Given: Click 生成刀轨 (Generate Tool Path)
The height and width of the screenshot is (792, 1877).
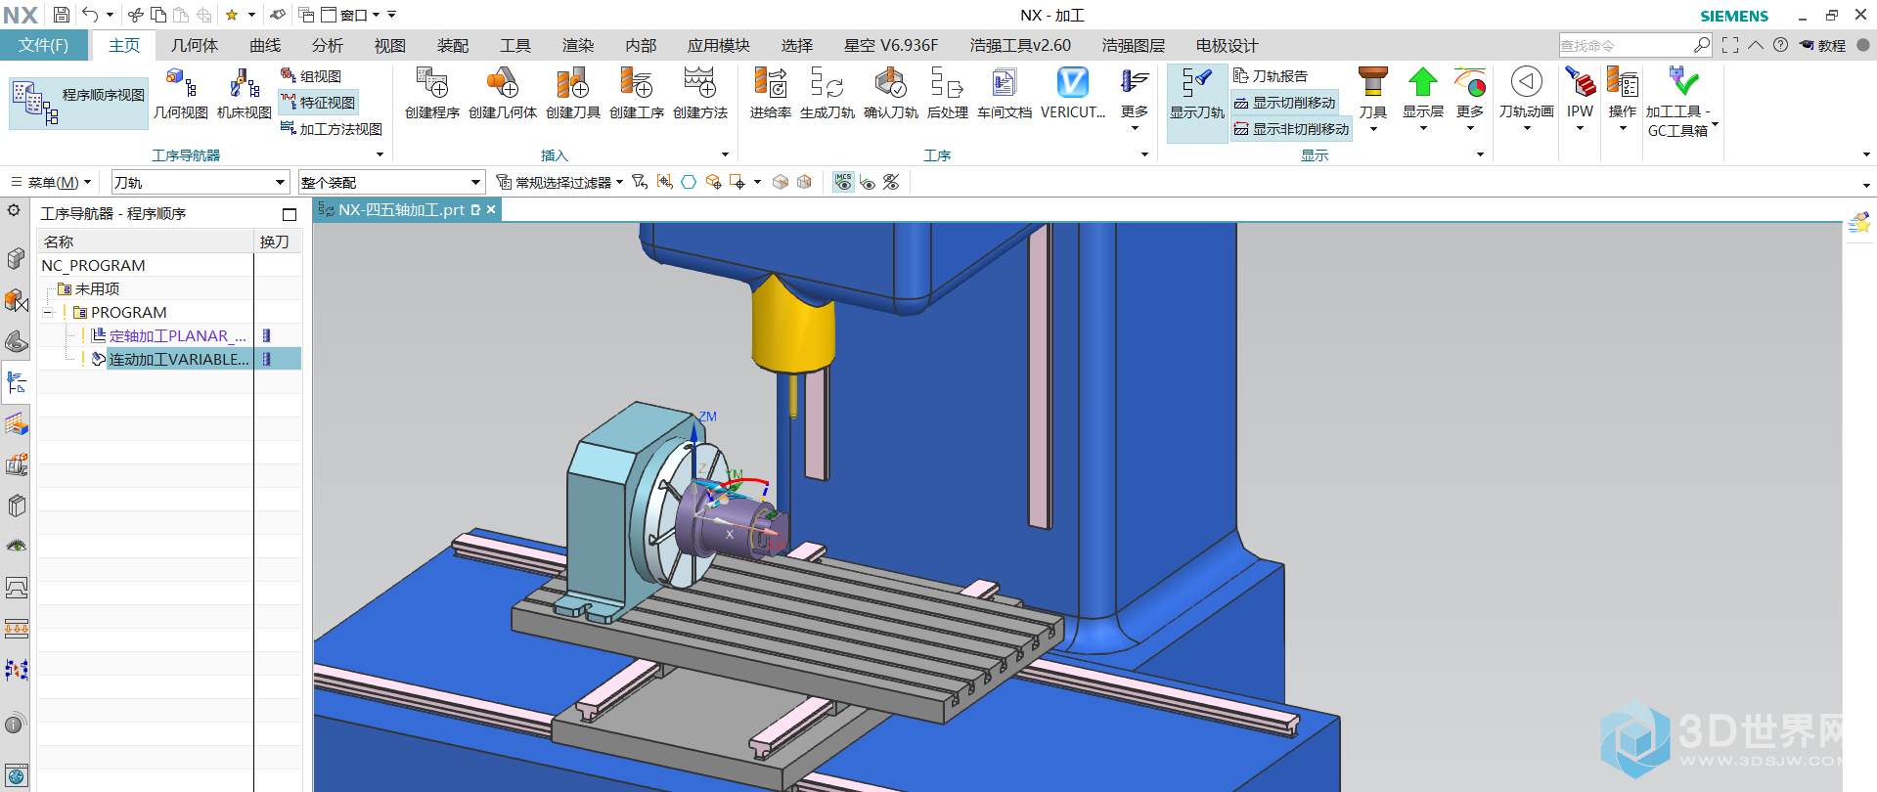Looking at the screenshot, I should click(827, 95).
